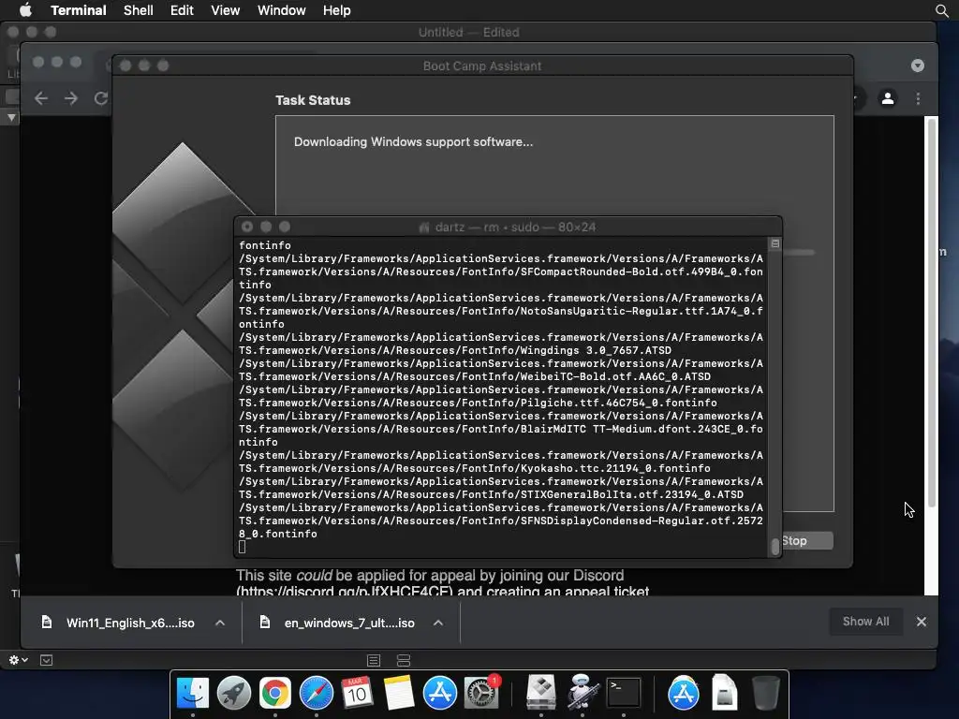The width and height of the screenshot is (959, 719).
Task: Close the Chrome downloads bar
Action: pyautogui.click(x=922, y=622)
